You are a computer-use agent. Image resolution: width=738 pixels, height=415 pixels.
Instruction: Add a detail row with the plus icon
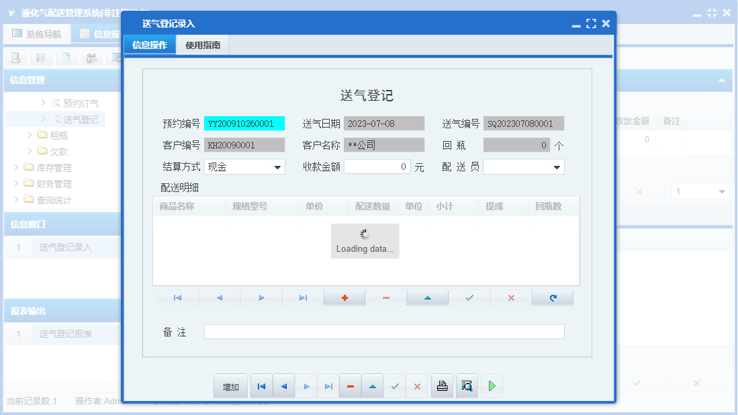pos(344,297)
